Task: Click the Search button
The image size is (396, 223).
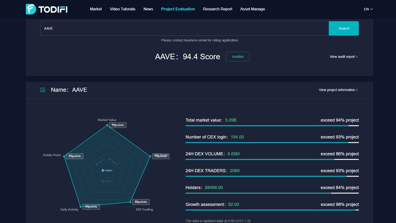Action: [x=344, y=28]
